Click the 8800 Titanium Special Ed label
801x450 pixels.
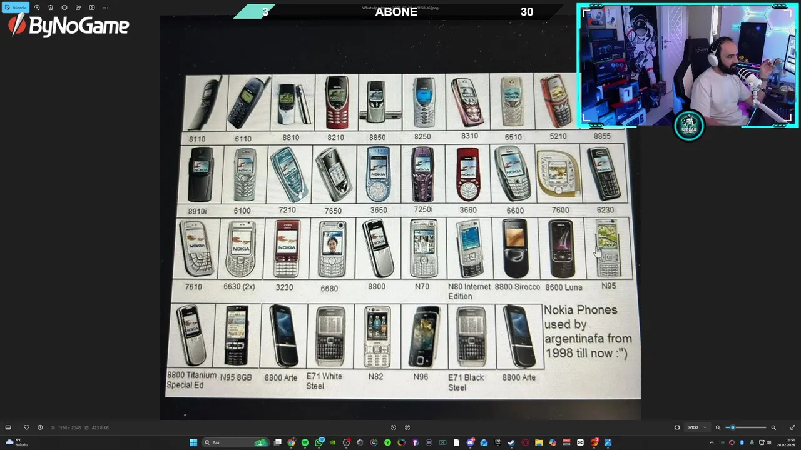pos(191,380)
